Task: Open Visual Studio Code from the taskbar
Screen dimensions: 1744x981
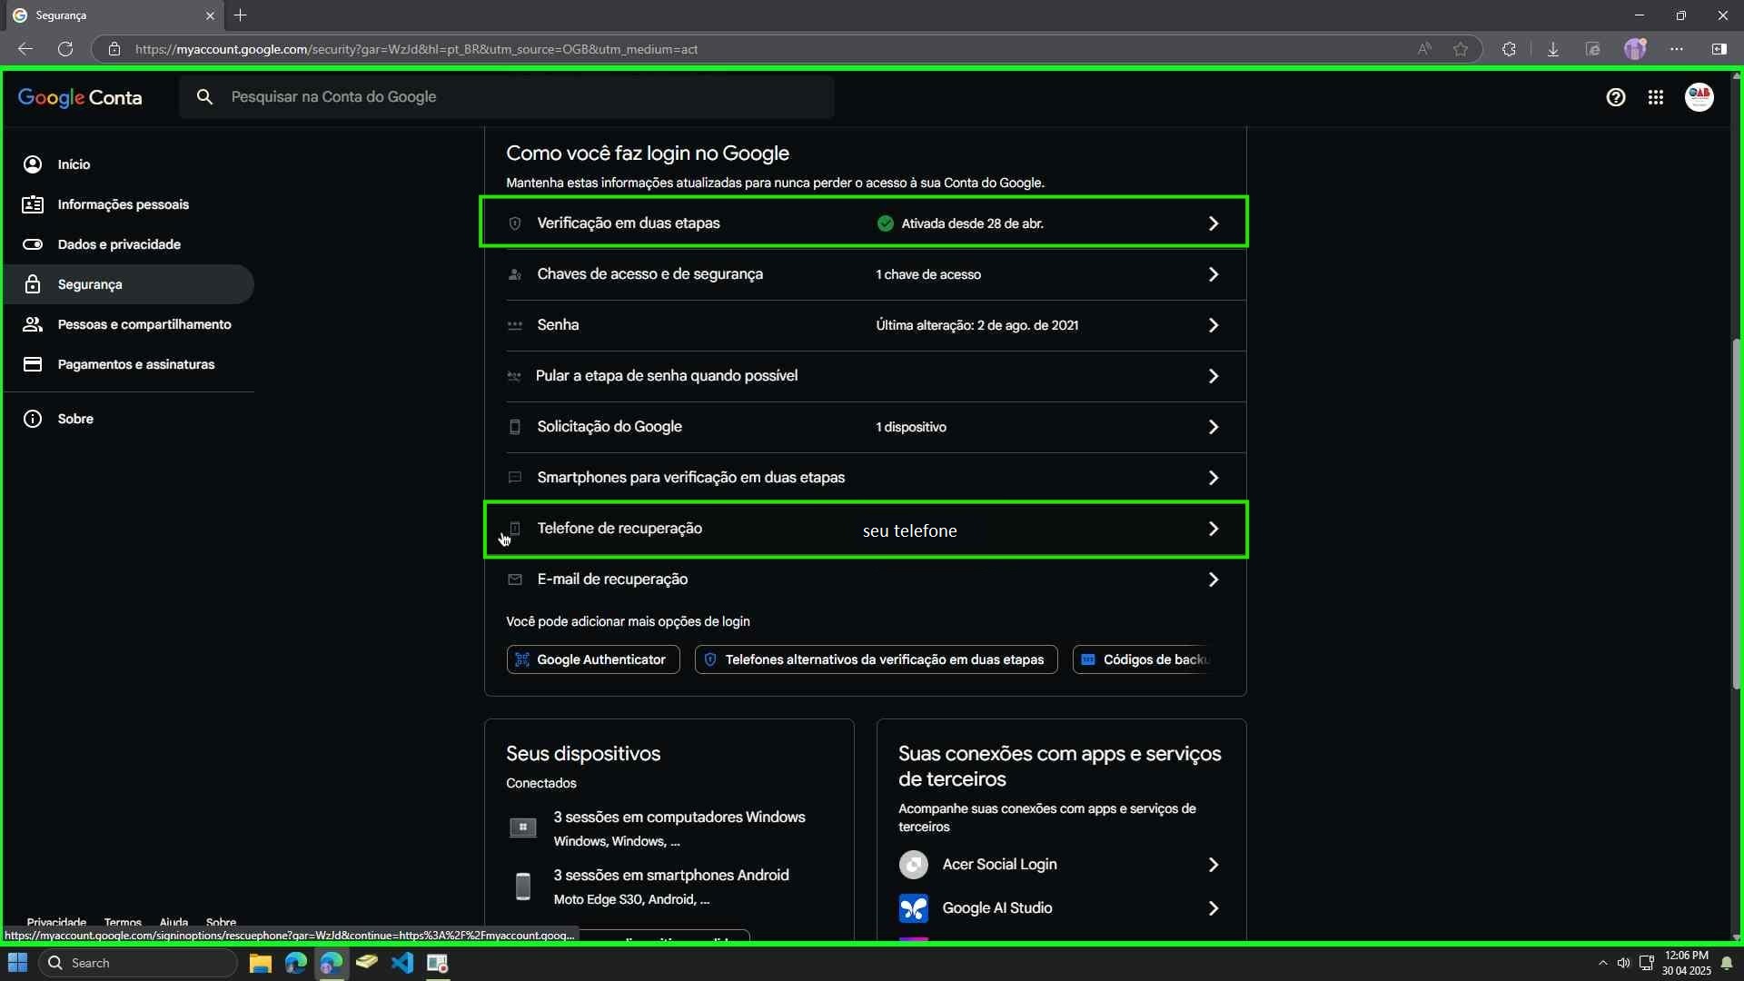Action: [402, 963]
